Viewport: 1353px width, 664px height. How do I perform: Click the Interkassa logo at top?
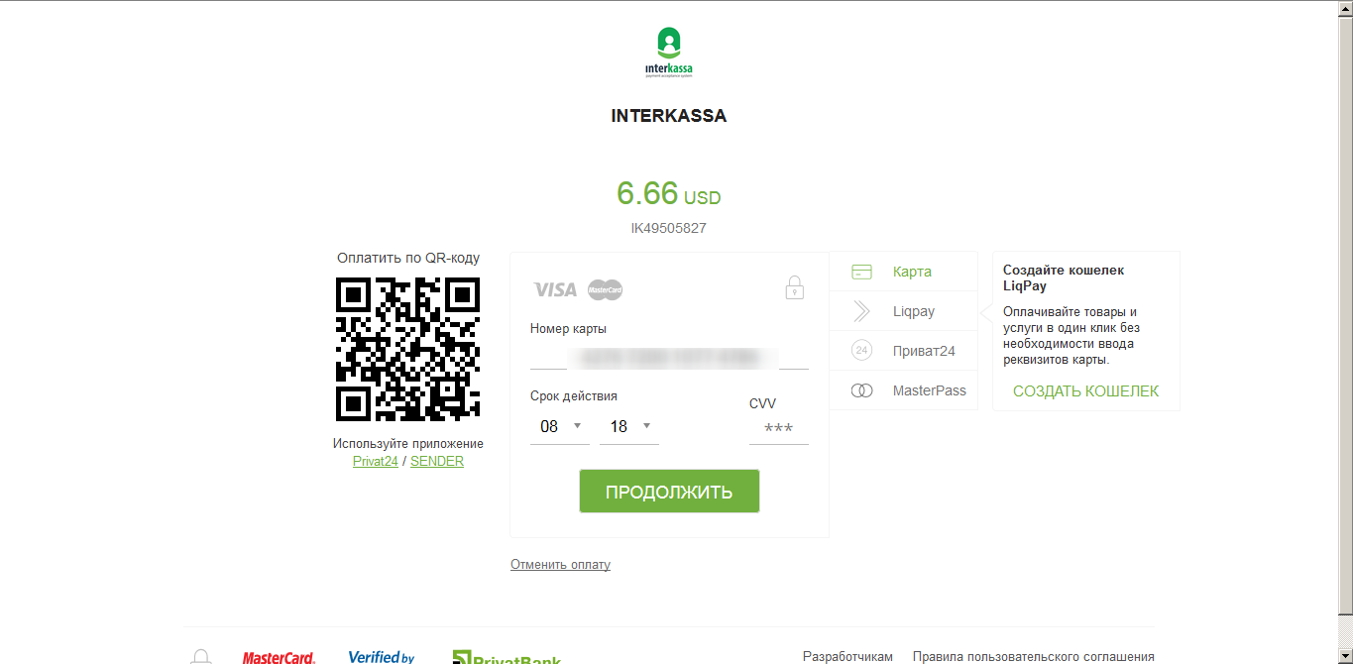(x=668, y=53)
